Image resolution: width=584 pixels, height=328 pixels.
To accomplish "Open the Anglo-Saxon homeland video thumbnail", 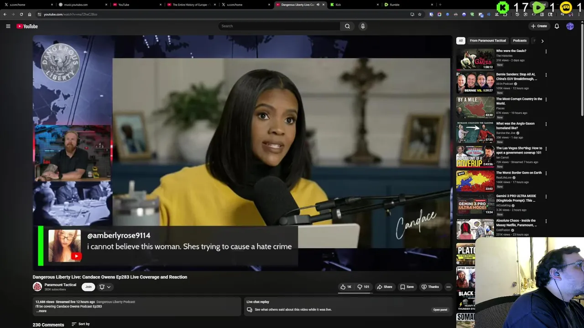I will pos(475,132).
